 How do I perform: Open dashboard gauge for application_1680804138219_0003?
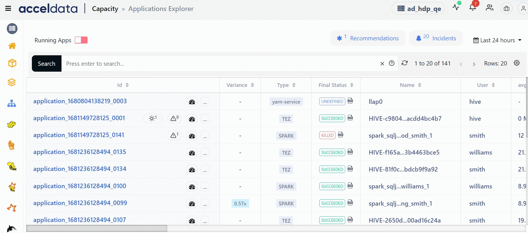pyautogui.click(x=192, y=102)
